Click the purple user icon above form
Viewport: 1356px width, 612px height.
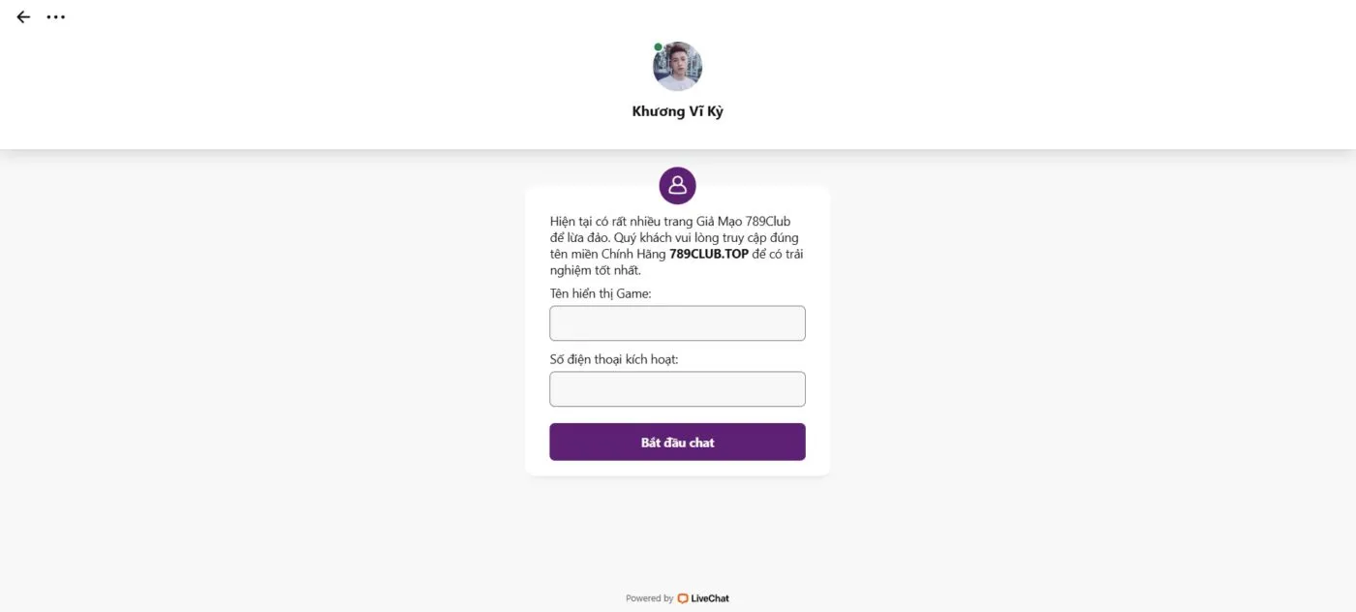point(677,185)
